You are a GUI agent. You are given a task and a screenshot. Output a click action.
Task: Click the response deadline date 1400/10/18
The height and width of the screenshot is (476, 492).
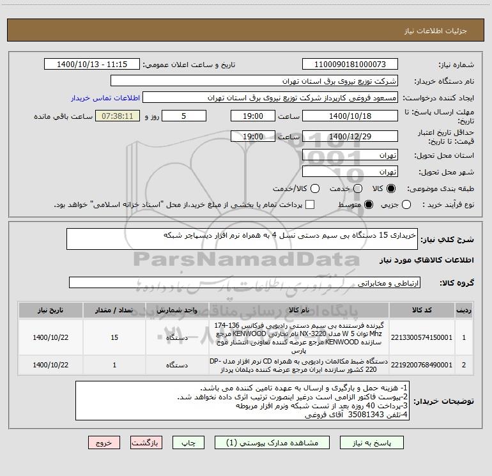point(350,116)
